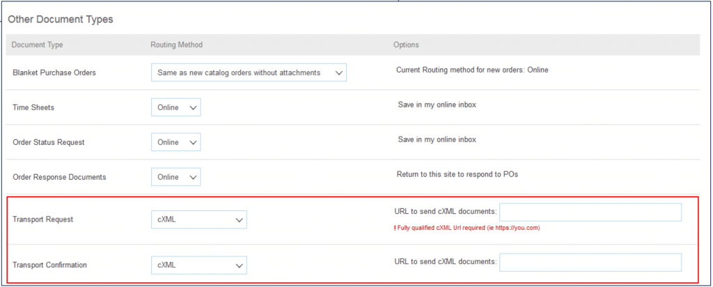Click 'Return to this site to respond to POs'
Screen dimensions: 713x287
tap(457, 175)
